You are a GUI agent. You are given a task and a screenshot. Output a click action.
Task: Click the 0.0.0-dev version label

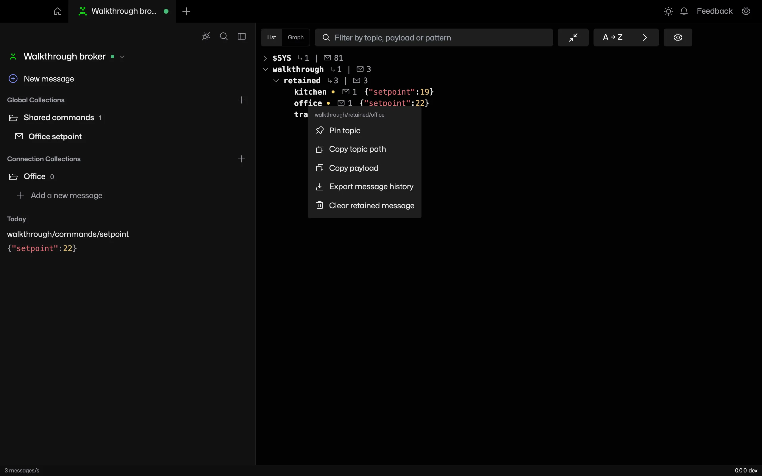[x=746, y=471]
